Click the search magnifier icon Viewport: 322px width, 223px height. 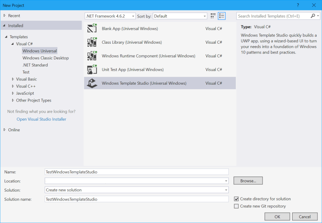tap(313, 16)
